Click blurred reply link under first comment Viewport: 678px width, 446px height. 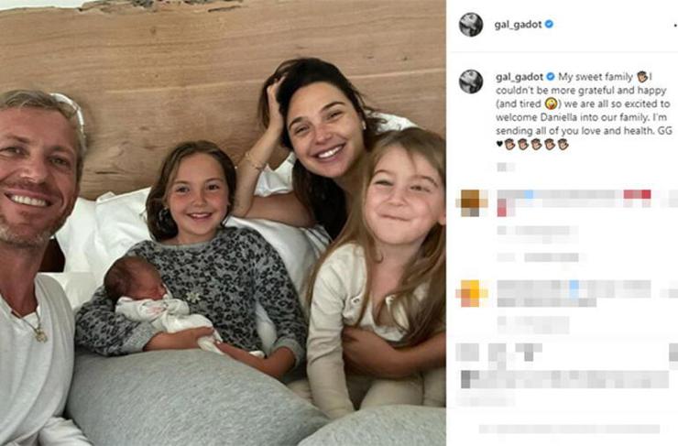point(552,257)
